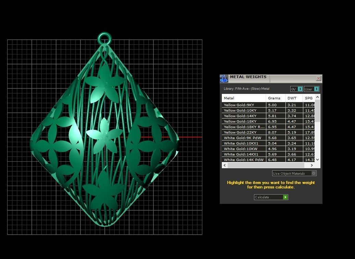
Task: Select the Yellow Gold:18KY R... row
Action: coord(268,127)
